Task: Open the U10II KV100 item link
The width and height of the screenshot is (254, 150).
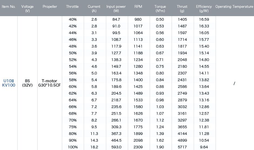Action: [9, 83]
